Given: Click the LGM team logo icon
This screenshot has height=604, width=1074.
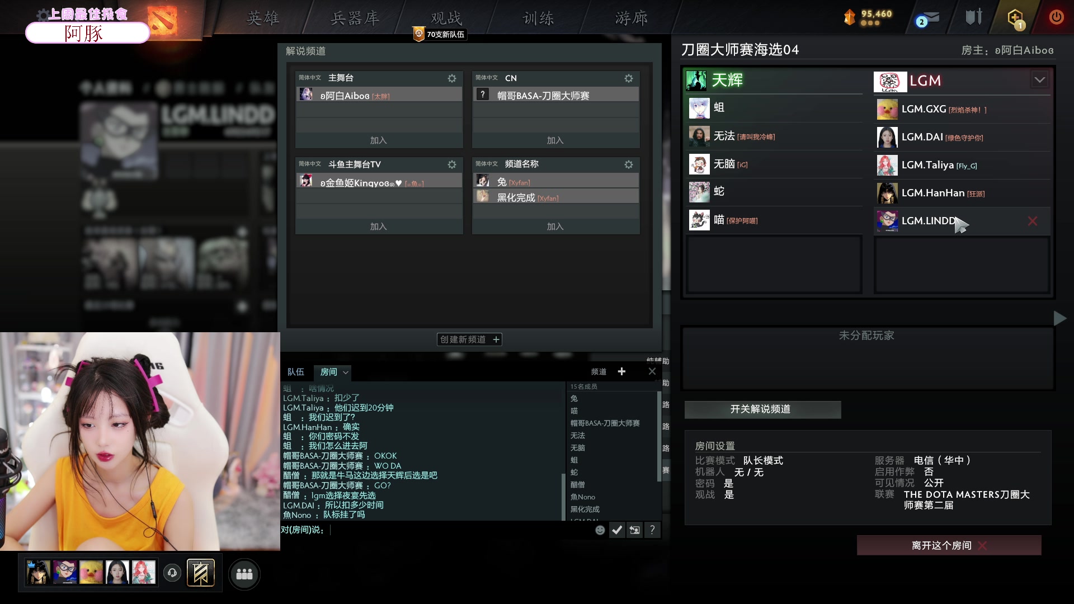Looking at the screenshot, I should [890, 82].
